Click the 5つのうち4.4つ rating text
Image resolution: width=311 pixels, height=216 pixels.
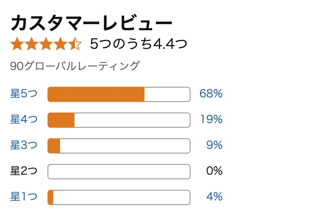[138, 44]
